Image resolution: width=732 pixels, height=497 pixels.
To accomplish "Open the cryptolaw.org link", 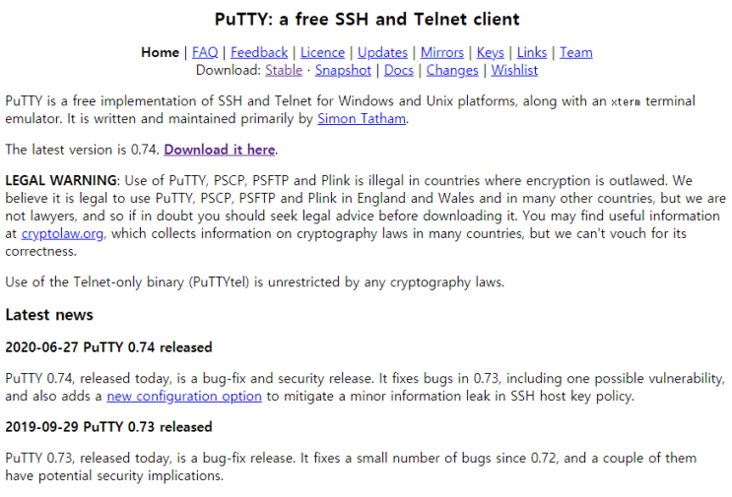I will tap(62, 233).
